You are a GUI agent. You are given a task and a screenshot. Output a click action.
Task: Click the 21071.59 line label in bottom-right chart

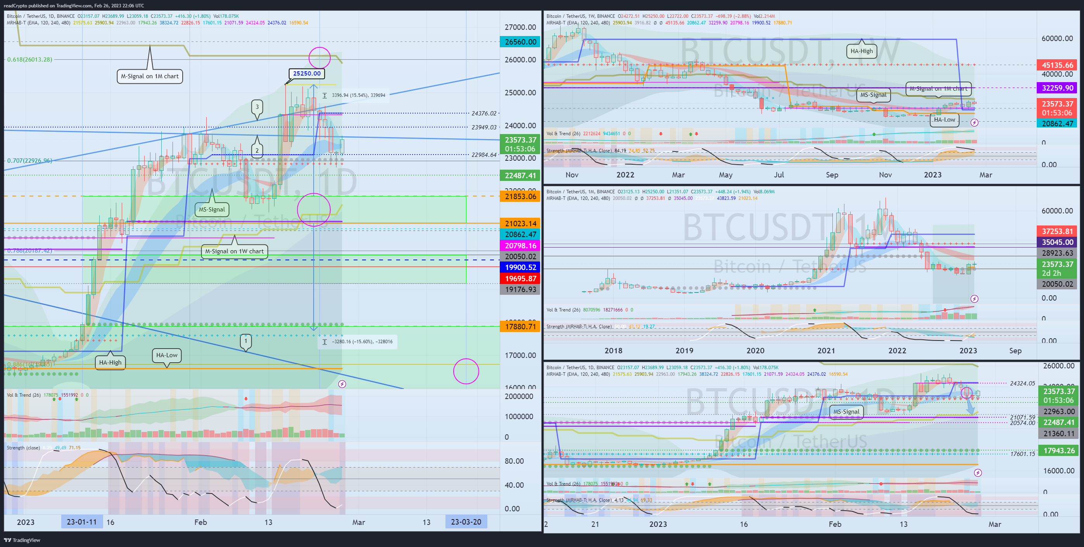[1022, 417]
